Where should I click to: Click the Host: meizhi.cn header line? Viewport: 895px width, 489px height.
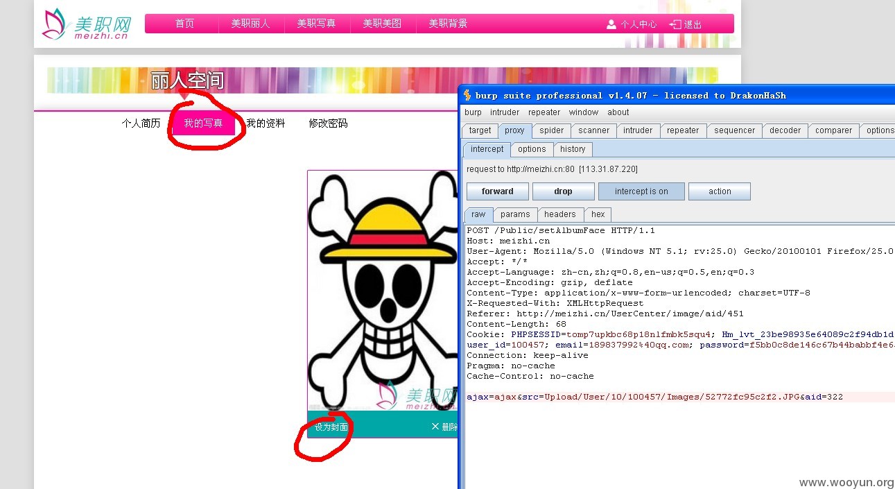[x=508, y=241]
